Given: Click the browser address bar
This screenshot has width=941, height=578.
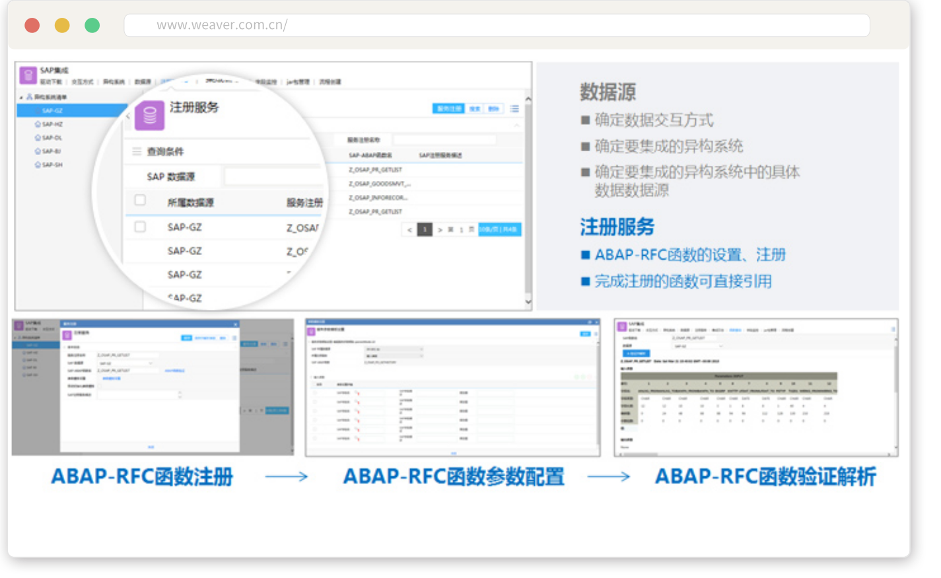Looking at the screenshot, I should pyautogui.click(x=497, y=25).
